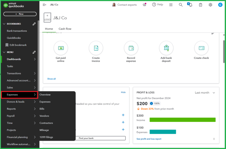Select Contractors in the Expenses submenu

pos(46,123)
